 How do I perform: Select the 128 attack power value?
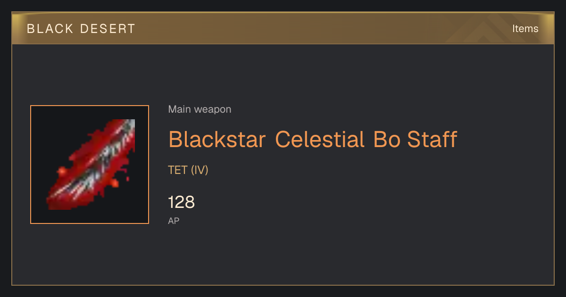[x=182, y=203]
